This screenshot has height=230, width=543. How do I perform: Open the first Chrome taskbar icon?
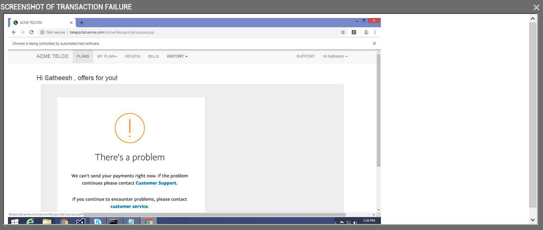click(x=64, y=222)
